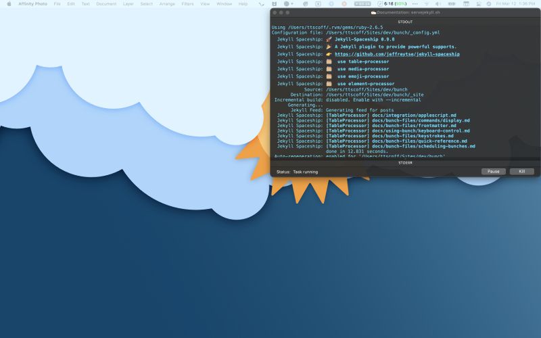Open the Wi-Fi status menu
This screenshot has width=541, height=338.
427,4
